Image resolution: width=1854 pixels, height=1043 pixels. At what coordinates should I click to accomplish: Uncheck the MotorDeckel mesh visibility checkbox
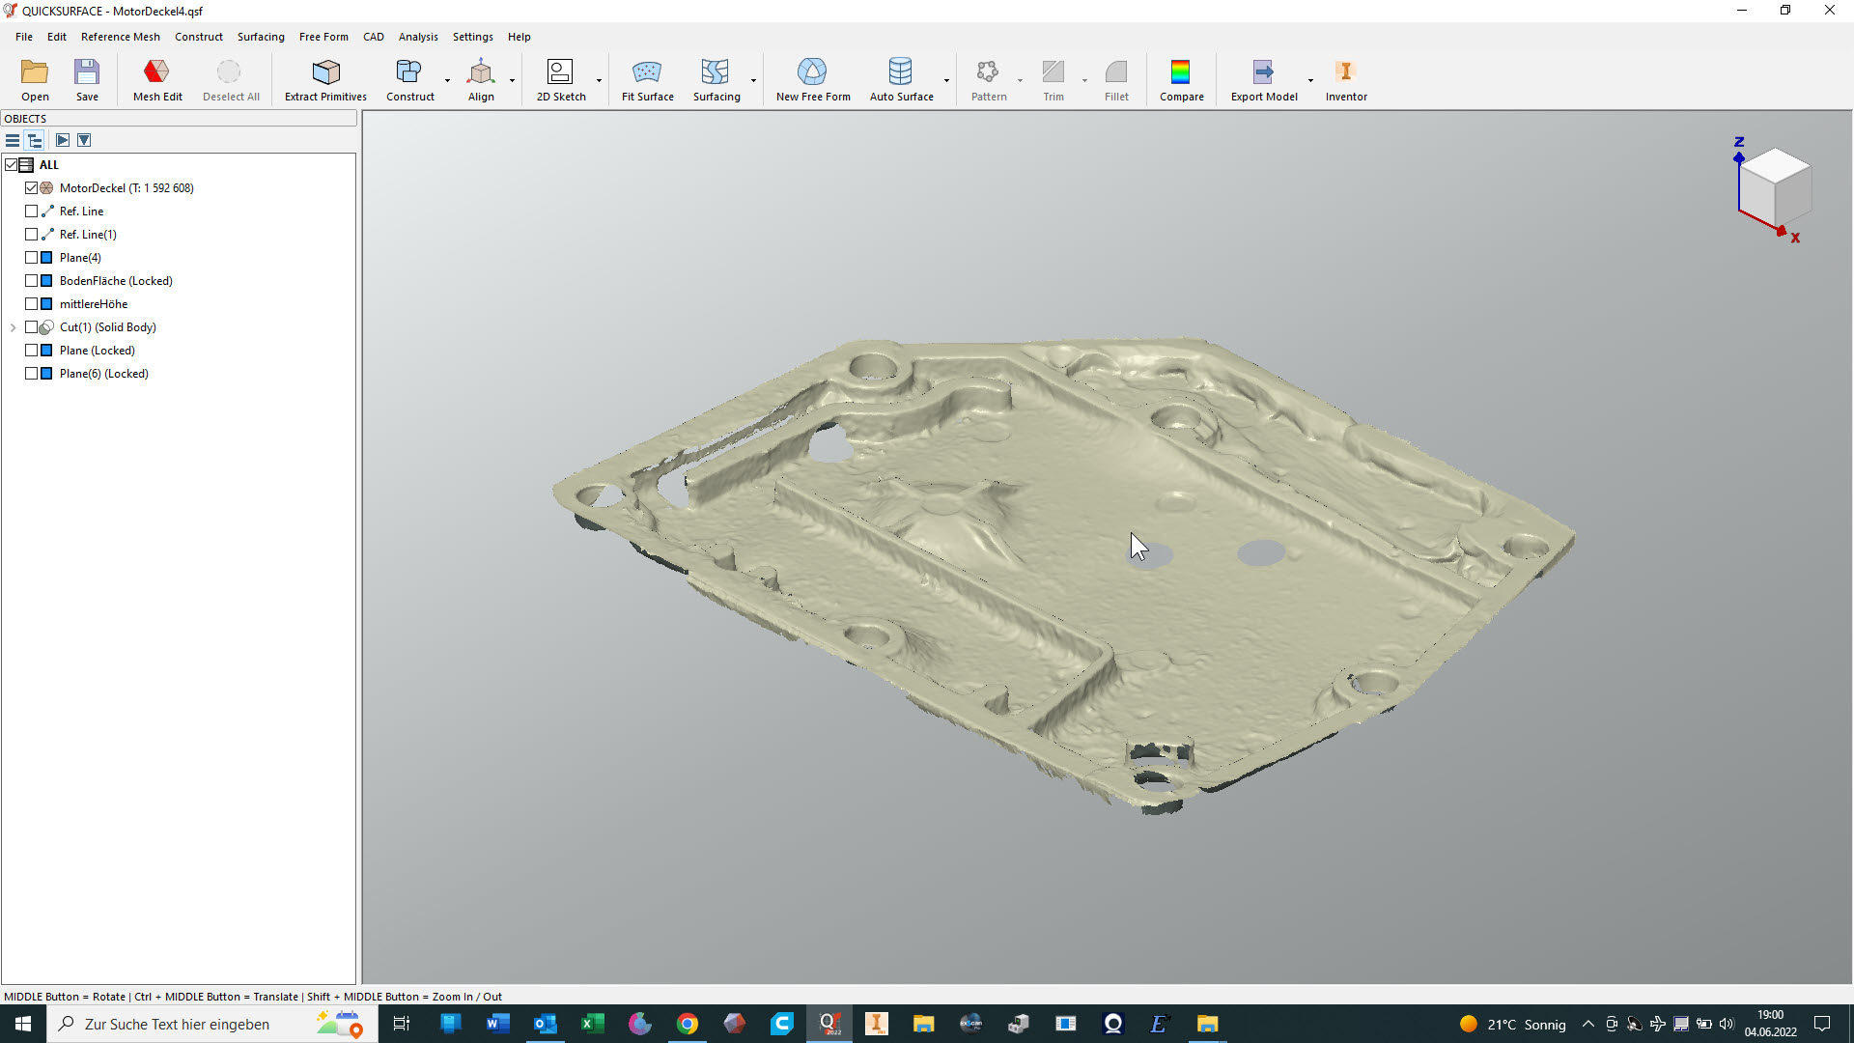32,188
